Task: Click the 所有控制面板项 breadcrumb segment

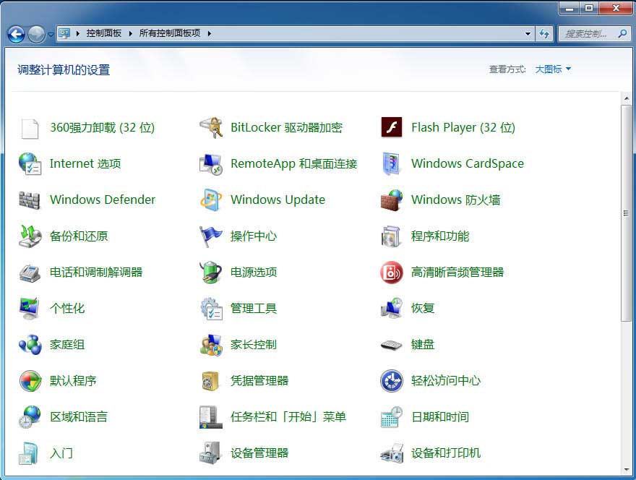Action: [x=170, y=33]
